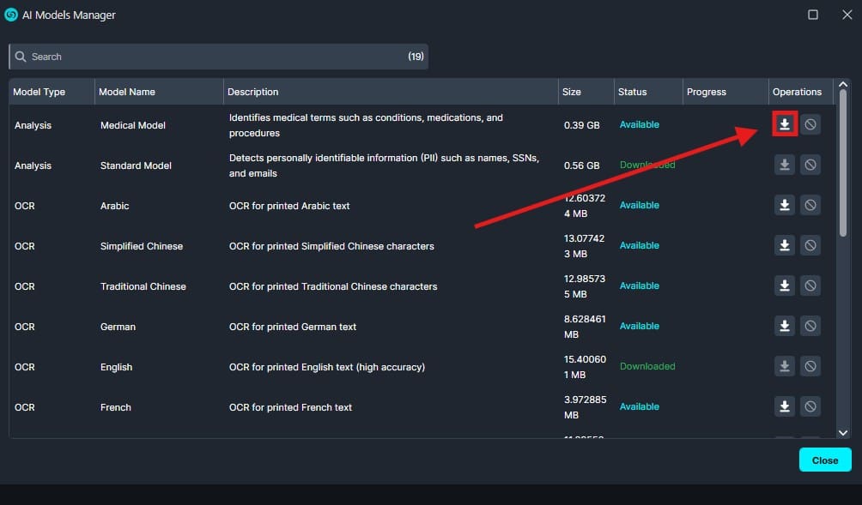
Task: Download the Arabic OCR model
Action: pyautogui.click(x=784, y=205)
